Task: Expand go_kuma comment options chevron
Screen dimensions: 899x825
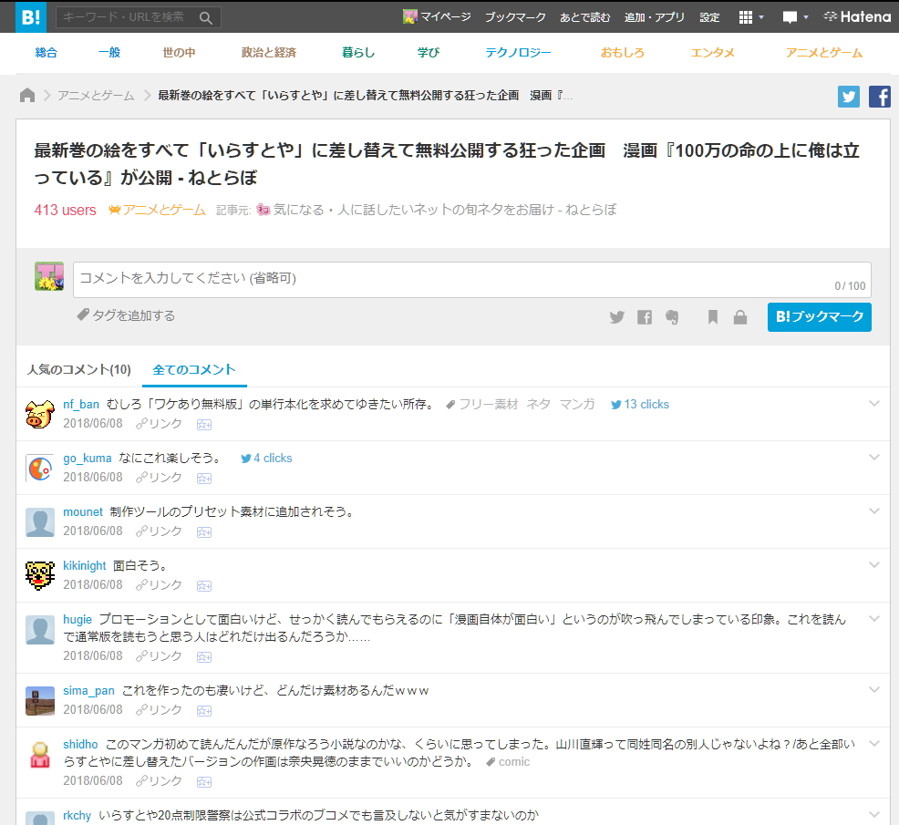Action: click(x=874, y=458)
